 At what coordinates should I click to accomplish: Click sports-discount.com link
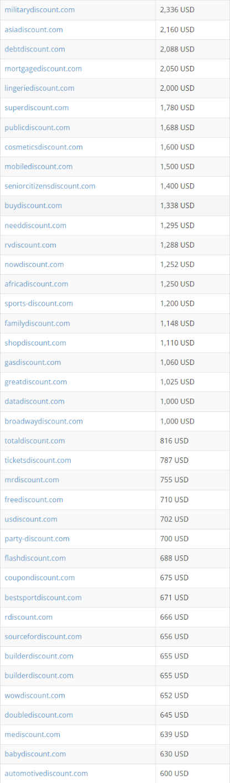click(39, 303)
